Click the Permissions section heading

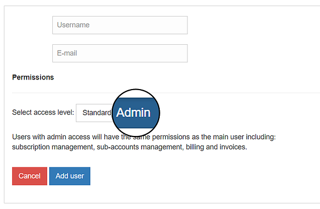pyautogui.click(x=33, y=77)
